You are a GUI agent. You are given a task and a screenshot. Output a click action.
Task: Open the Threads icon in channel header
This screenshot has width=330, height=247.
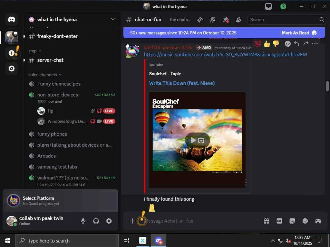200,20
